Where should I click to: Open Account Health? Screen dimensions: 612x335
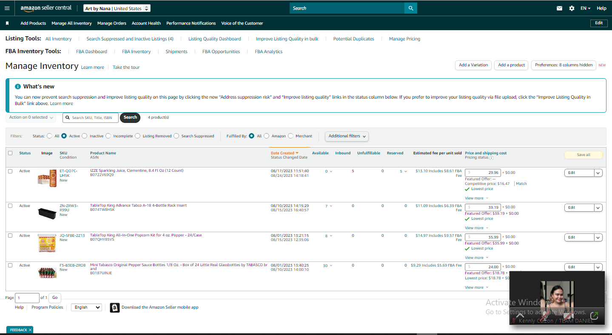click(146, 23)
